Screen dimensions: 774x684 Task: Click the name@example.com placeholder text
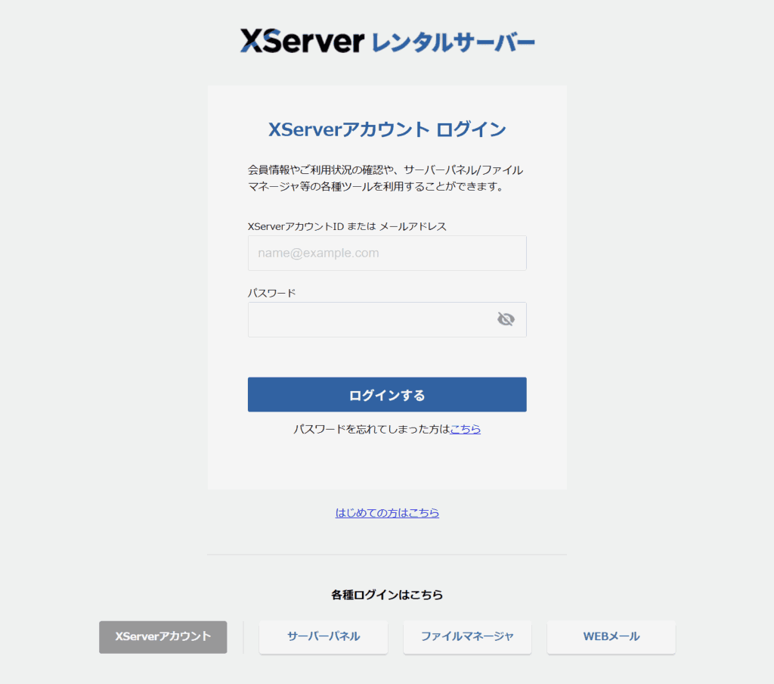click(x=318, y=253)
